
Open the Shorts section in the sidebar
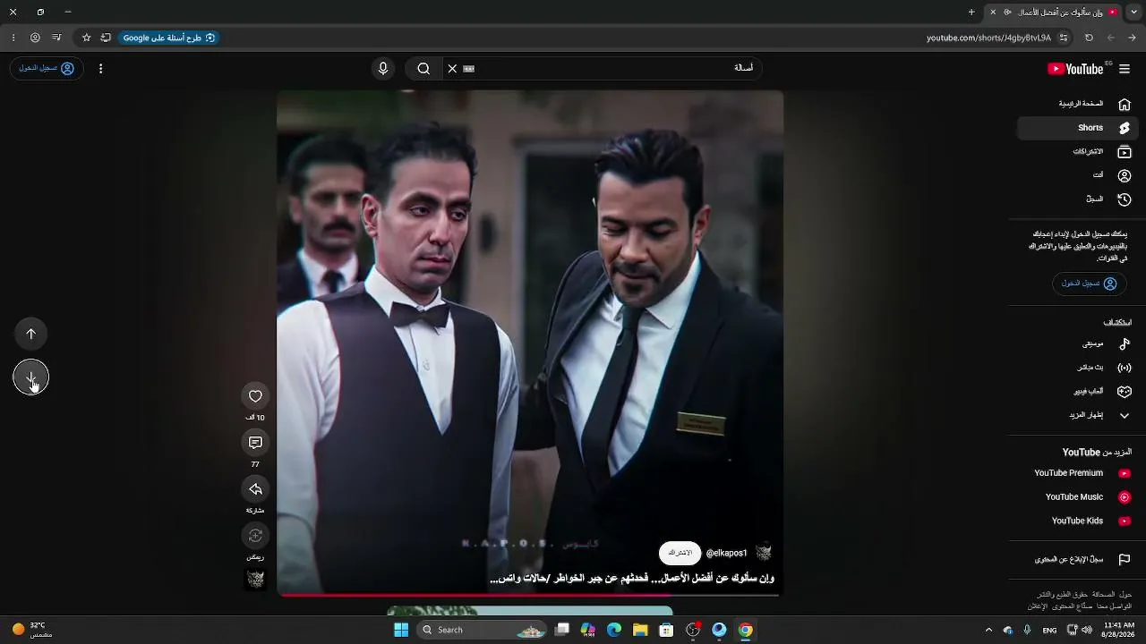(1077, 128)
